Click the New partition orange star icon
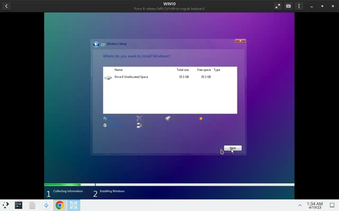 click(201, 119)
